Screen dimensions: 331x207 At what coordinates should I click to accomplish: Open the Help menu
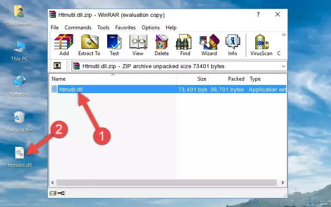(x=171, y=28)
